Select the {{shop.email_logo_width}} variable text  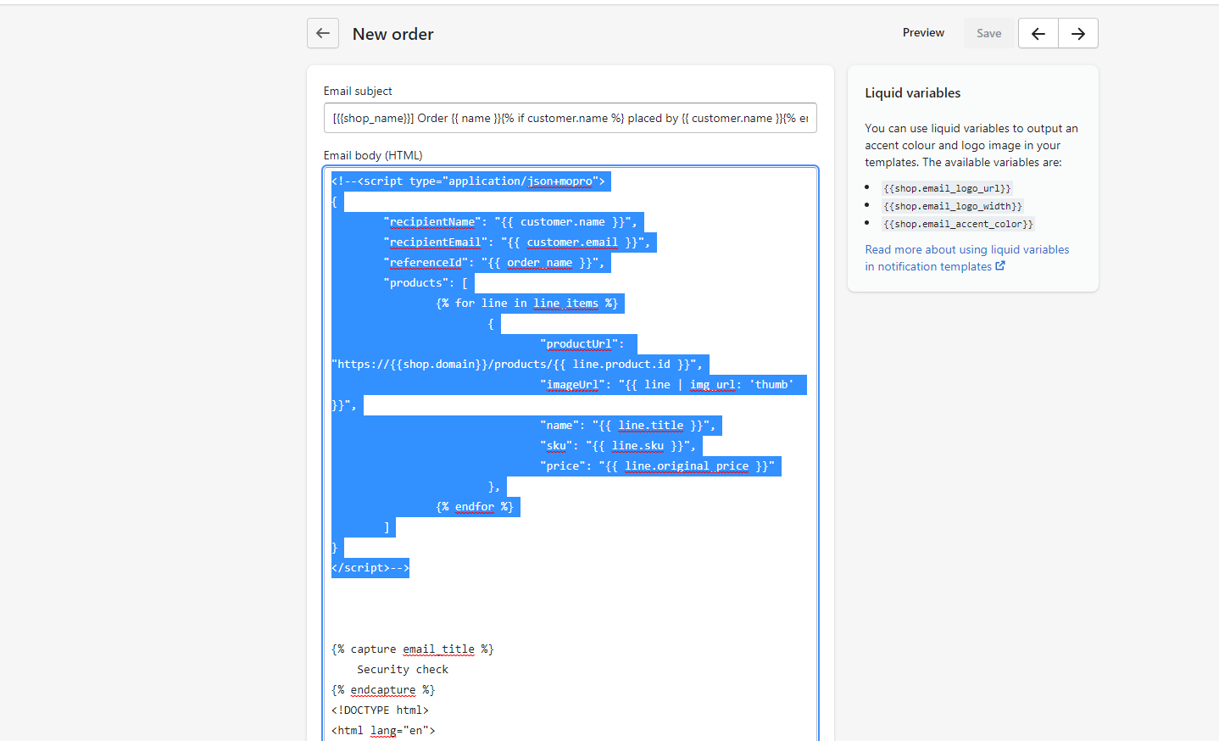[953, 206]
